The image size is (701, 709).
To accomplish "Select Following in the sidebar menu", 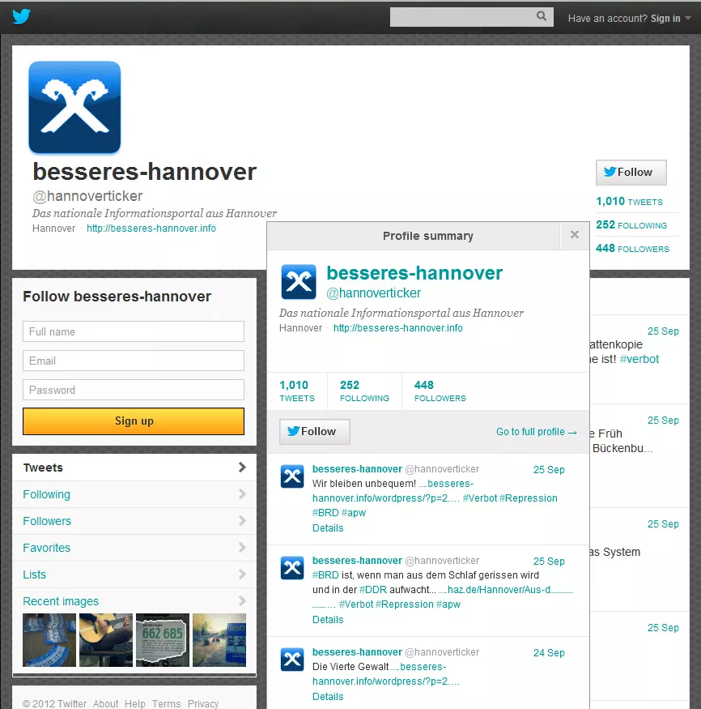I will tap(134, 494).
